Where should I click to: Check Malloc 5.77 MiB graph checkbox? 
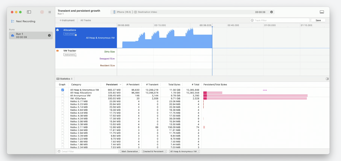click(63, 101)
